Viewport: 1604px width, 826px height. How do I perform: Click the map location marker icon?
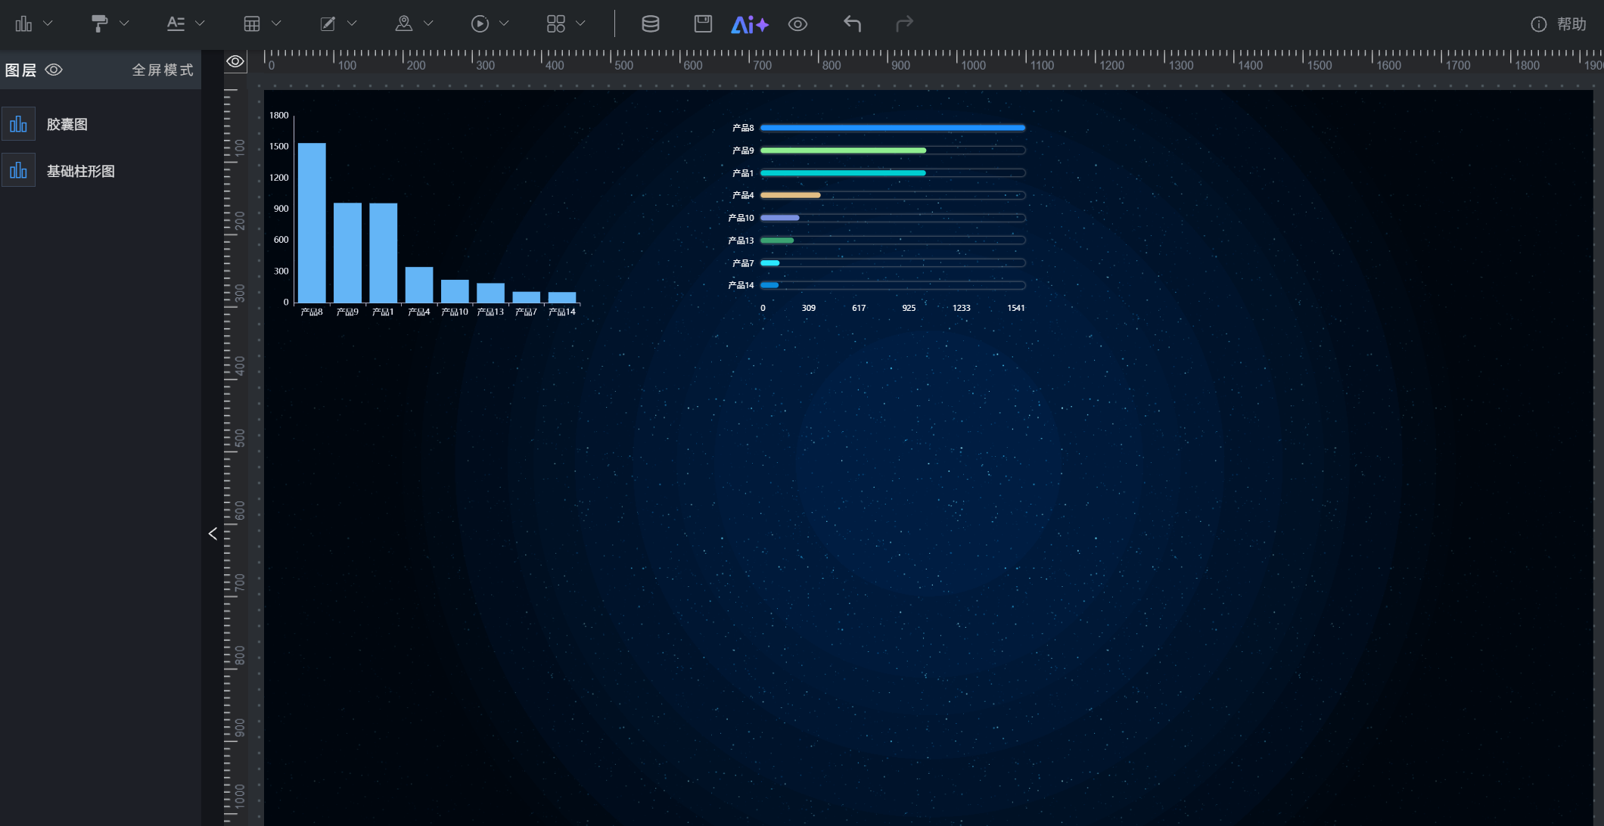(404, 24)
